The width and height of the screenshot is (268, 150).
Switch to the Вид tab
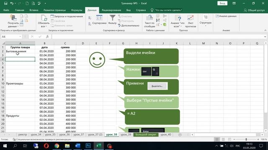point(129,10)
